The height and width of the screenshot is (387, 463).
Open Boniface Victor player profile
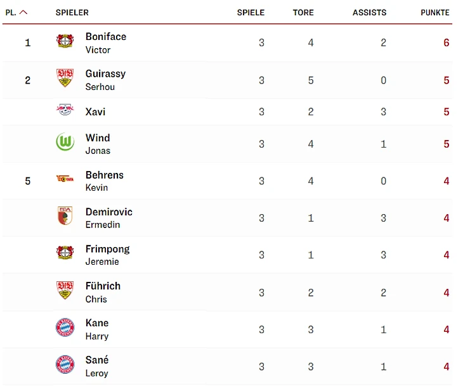pyautogui.click(x=105, y=42)
